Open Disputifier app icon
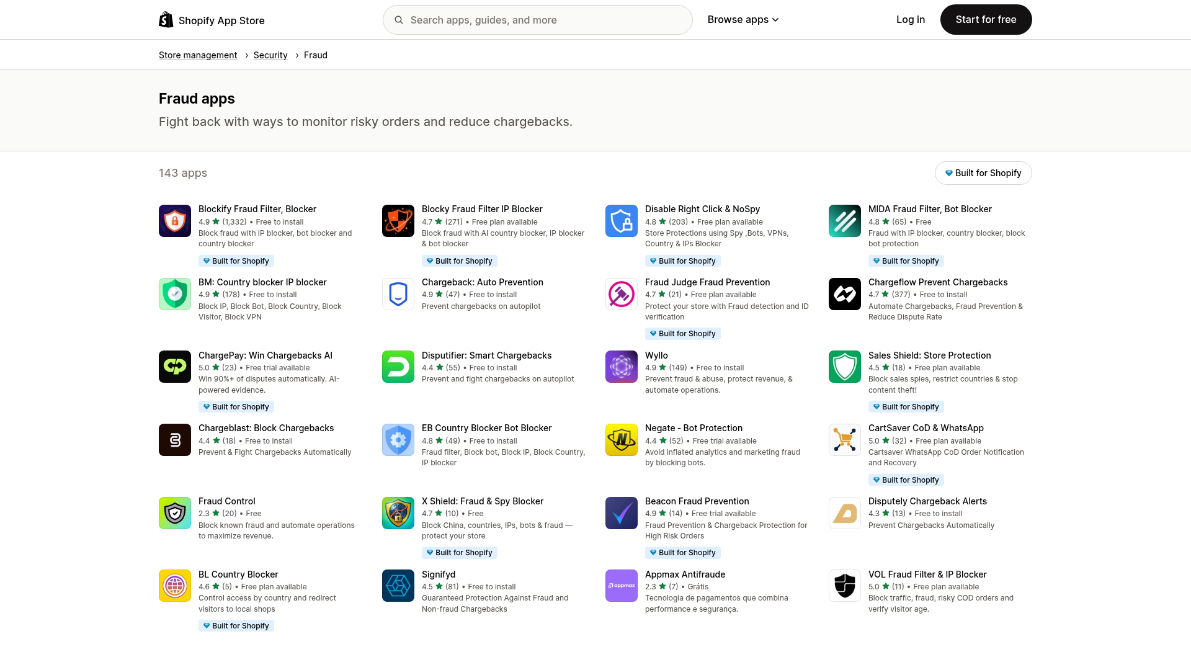This screenshot has width=1191, height=670. click(398, 367)
